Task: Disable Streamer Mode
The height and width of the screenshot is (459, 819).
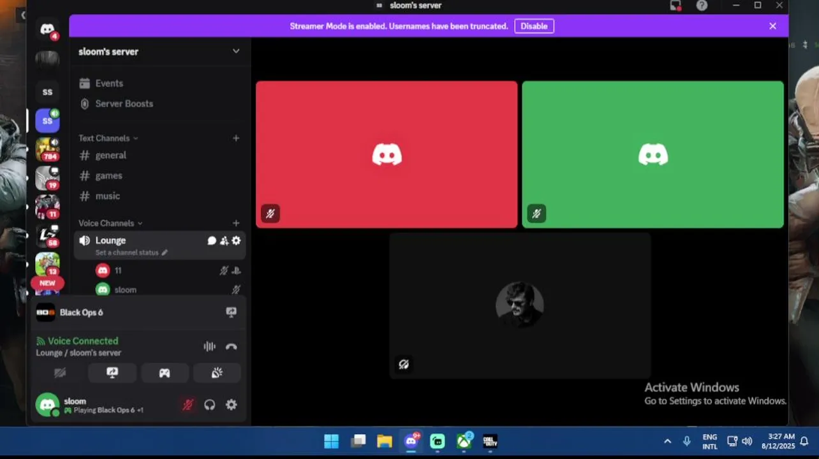Action: pos(534,26)
